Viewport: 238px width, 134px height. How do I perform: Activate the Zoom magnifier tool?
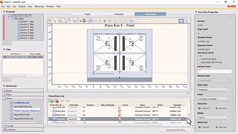(x=74, y=21)
